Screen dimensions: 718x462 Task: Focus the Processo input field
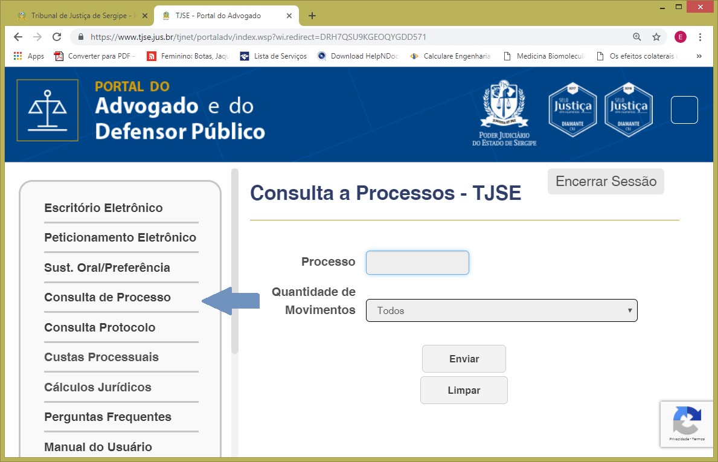click(x=417, y=263)
